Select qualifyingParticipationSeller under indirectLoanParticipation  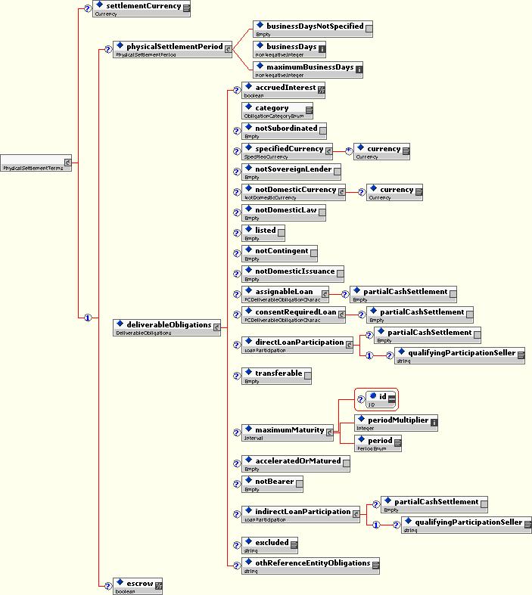pyautogui.click(x=467, y=525)
